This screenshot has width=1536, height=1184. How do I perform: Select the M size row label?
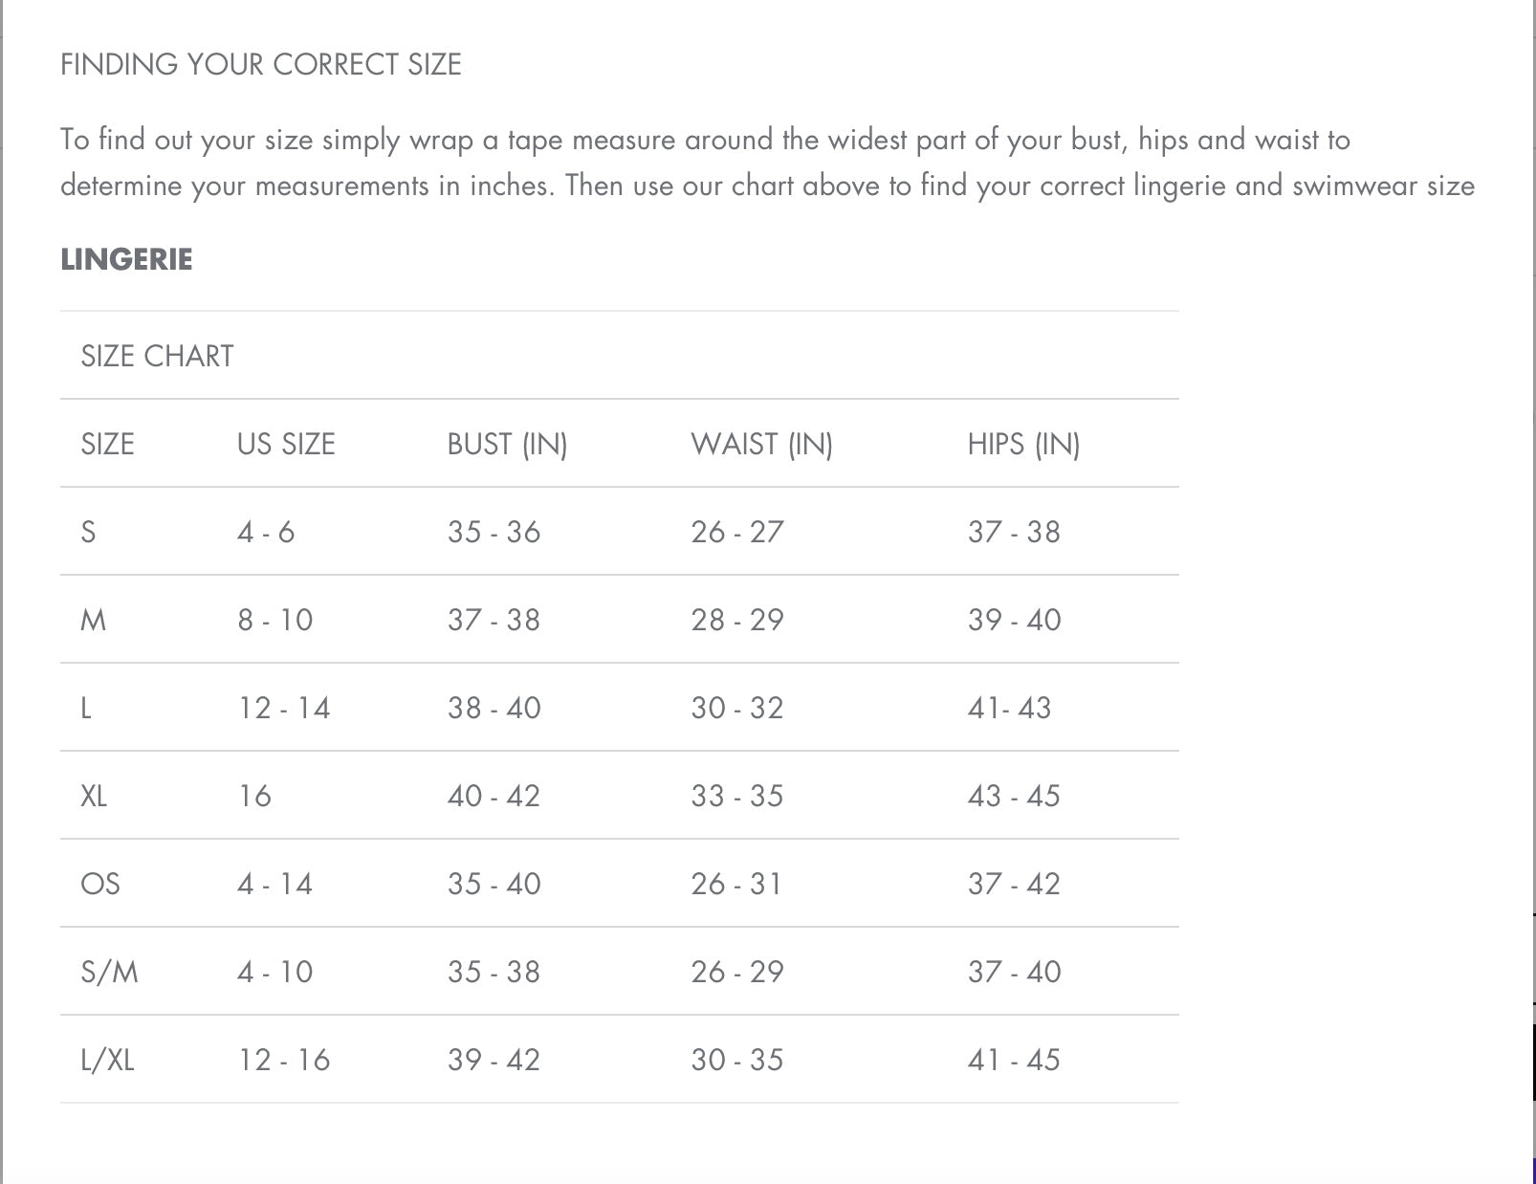pyautogui.click(x=93, y=620)
